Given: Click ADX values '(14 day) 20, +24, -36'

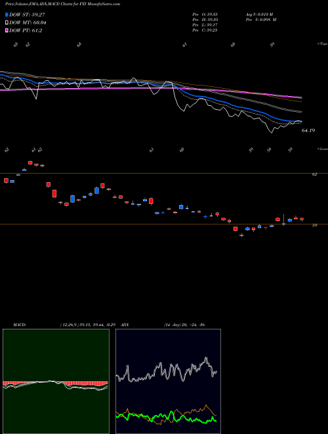Looking at the screenshot, I should pos(184,325).
